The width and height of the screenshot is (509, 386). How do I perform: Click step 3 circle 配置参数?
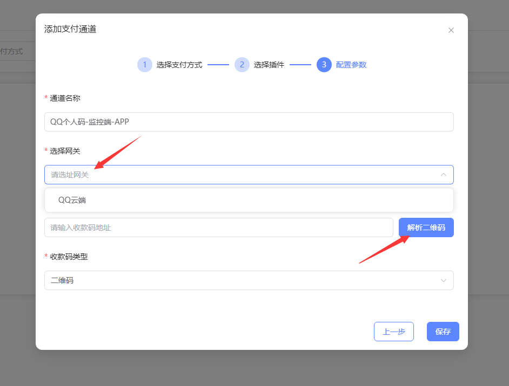(324, 65)
